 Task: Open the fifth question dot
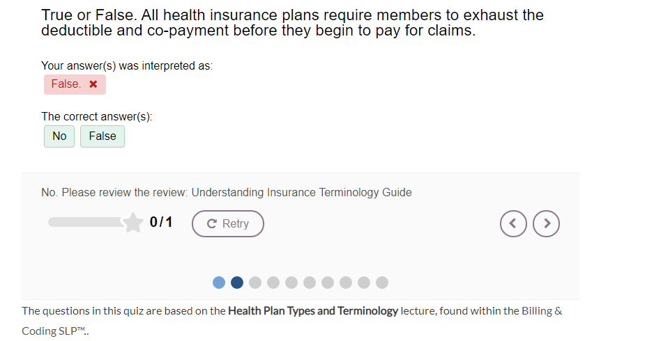[291, 283]
